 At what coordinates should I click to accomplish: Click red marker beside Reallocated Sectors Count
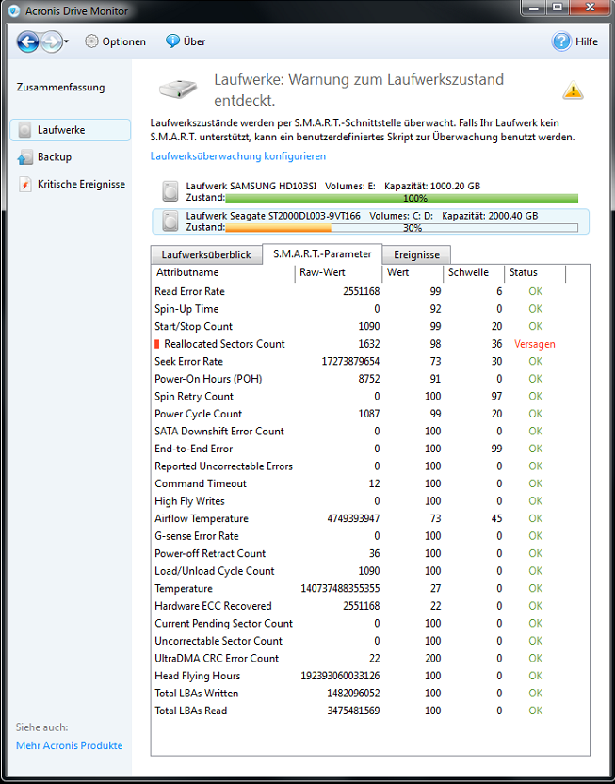pos(157,344)
